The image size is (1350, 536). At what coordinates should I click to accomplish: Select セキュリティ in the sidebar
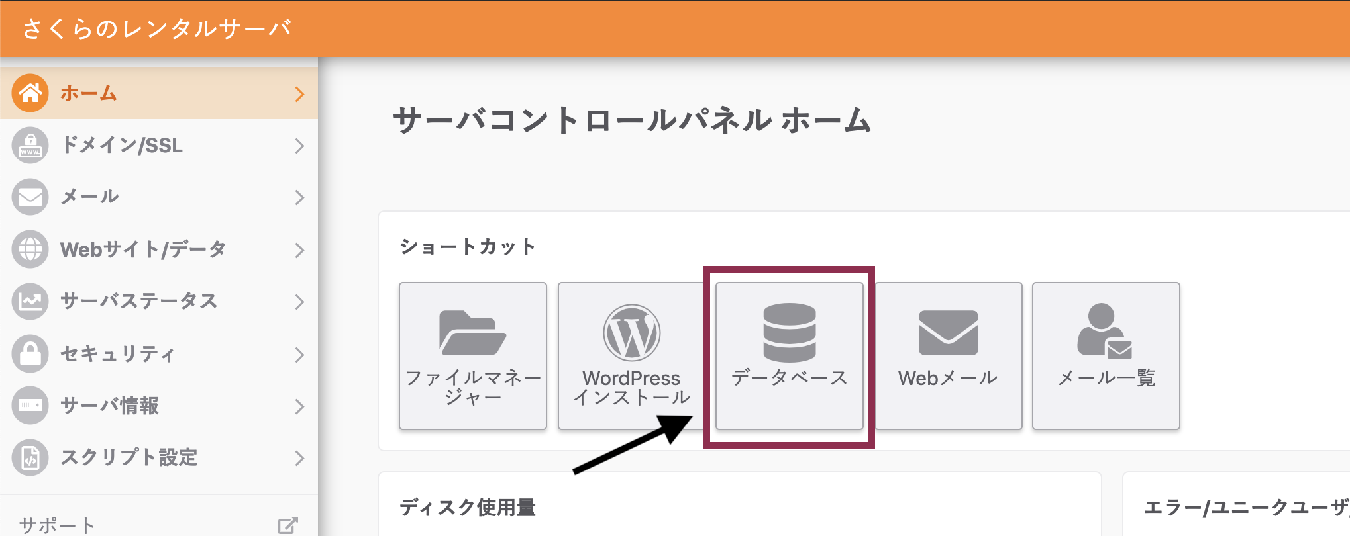pyautogui.click(x=159, y=353)
